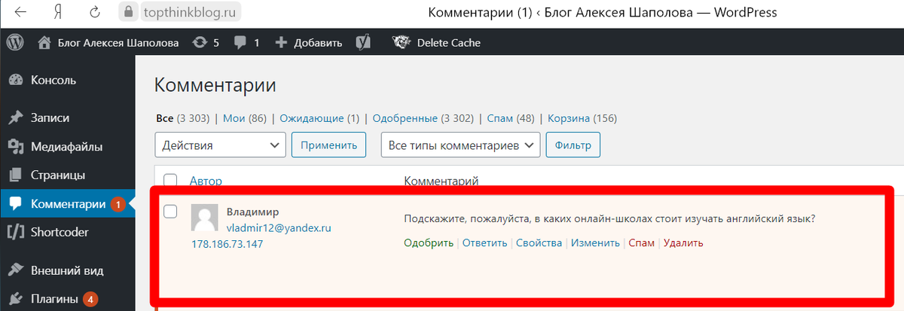The width and height of the screenshot is (904, 311).
Task: Click Одобрить for Владимир's comment
Action: pos(429,242)
